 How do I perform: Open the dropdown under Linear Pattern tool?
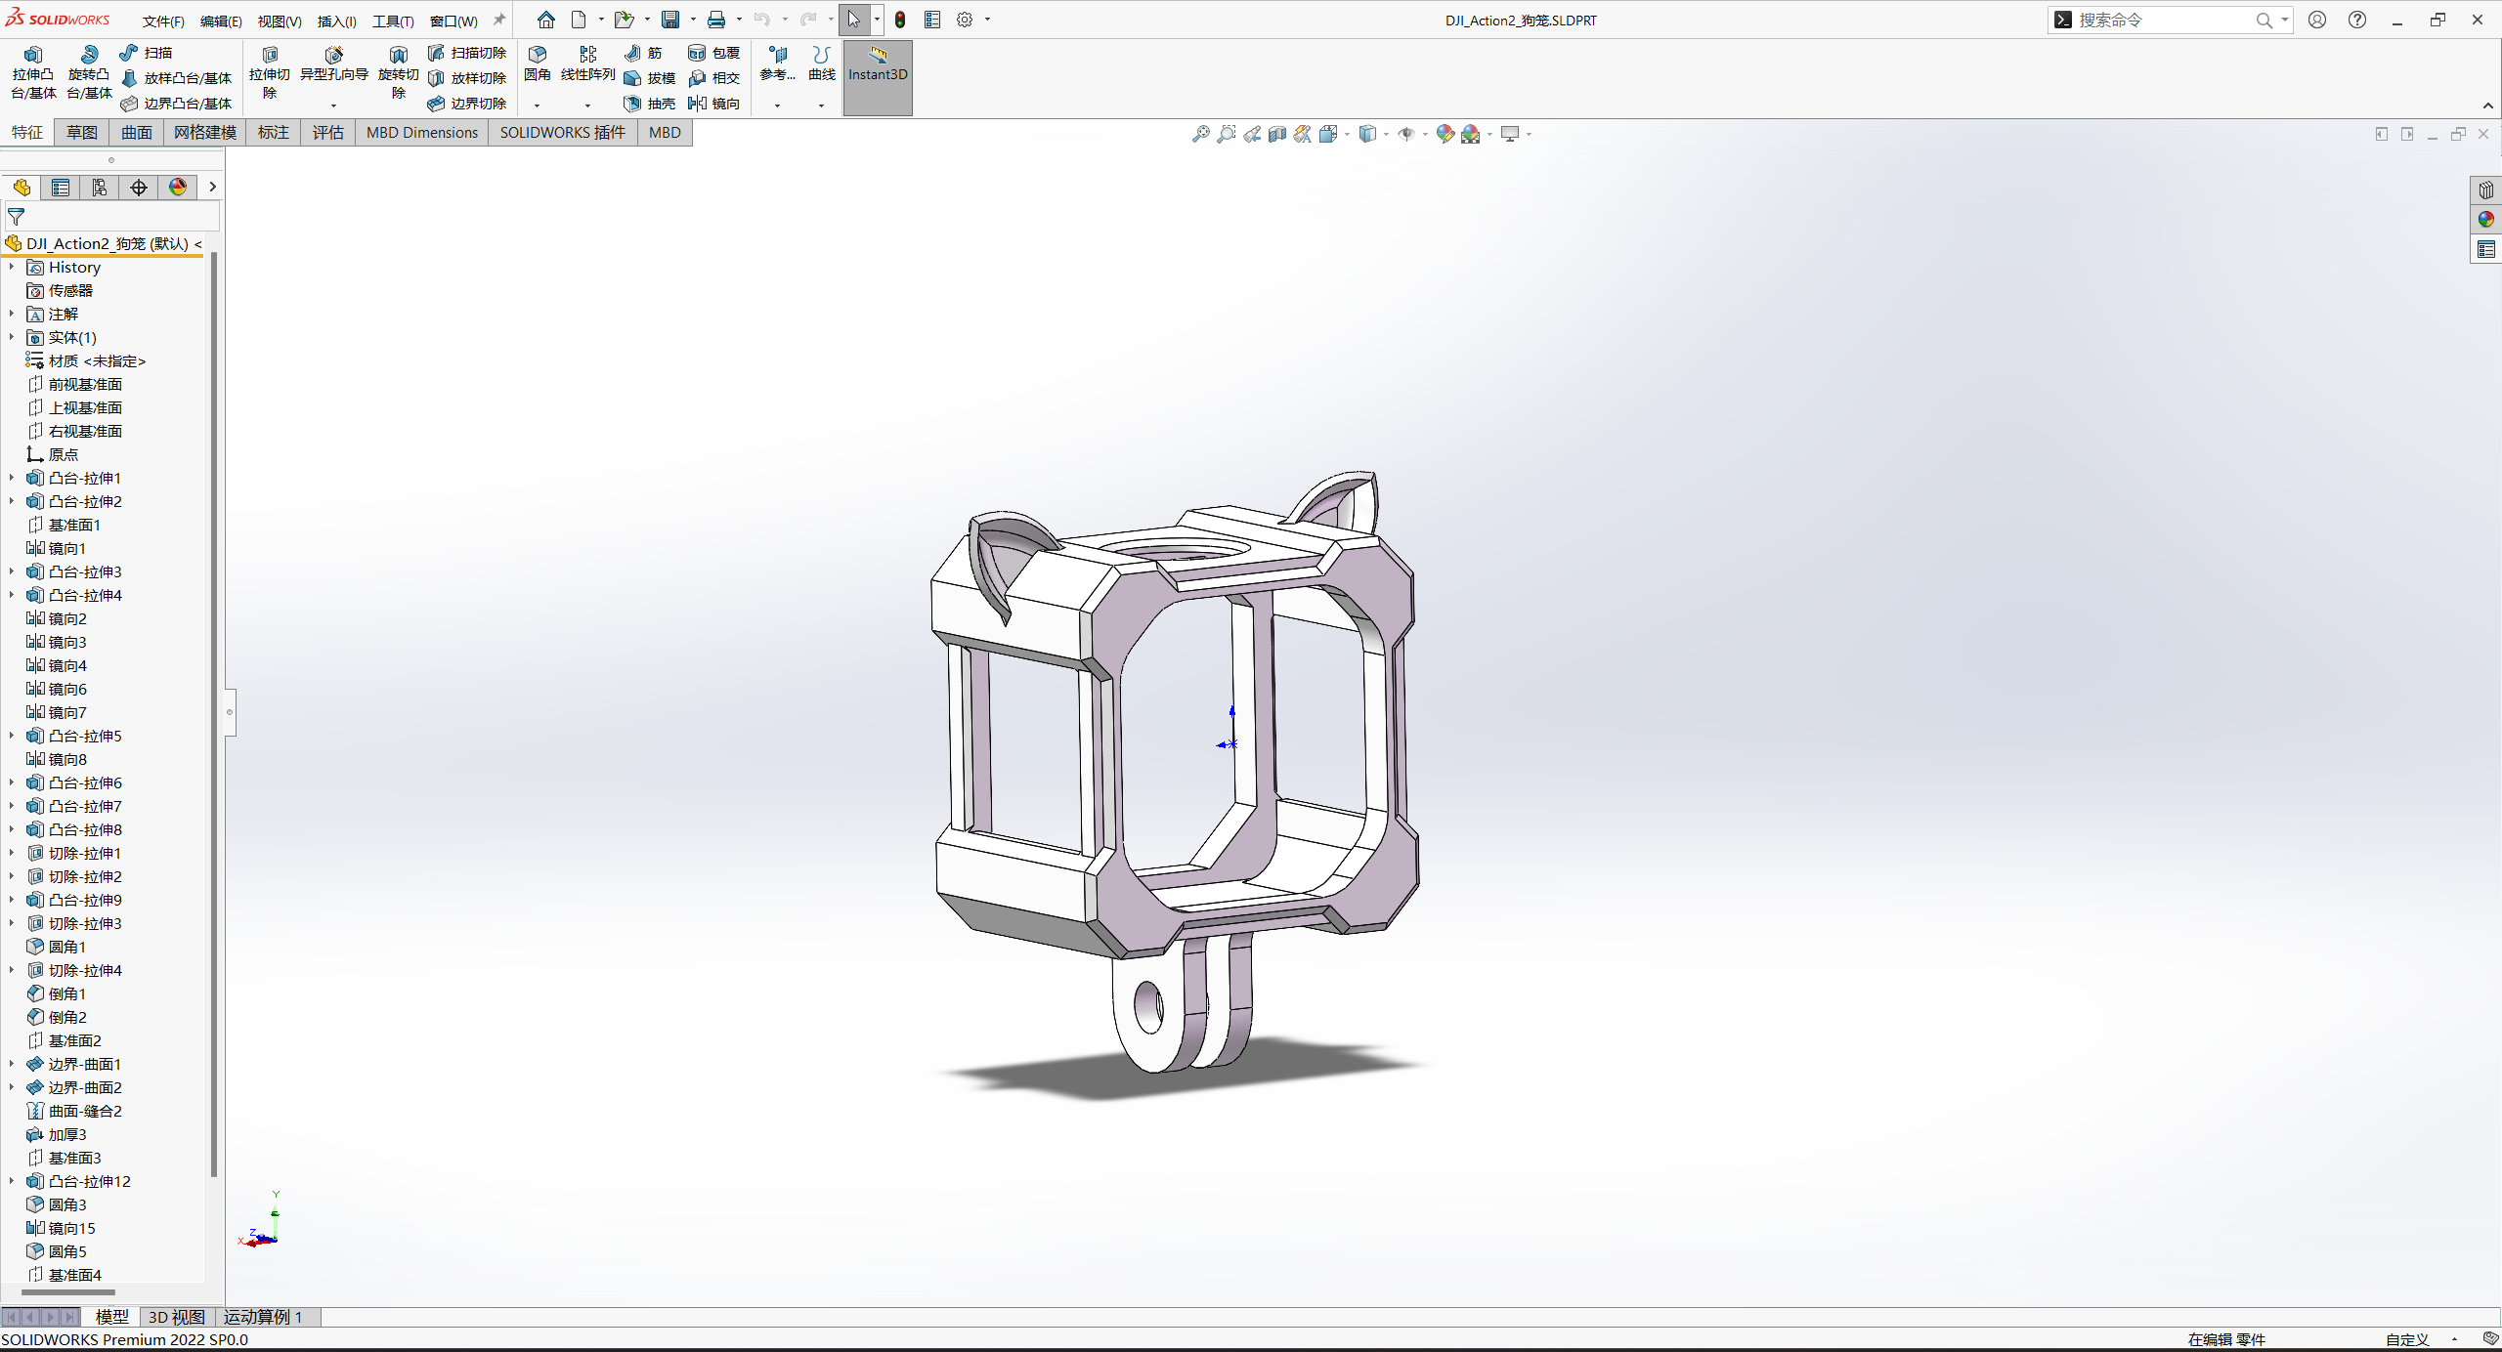(587, 106)
